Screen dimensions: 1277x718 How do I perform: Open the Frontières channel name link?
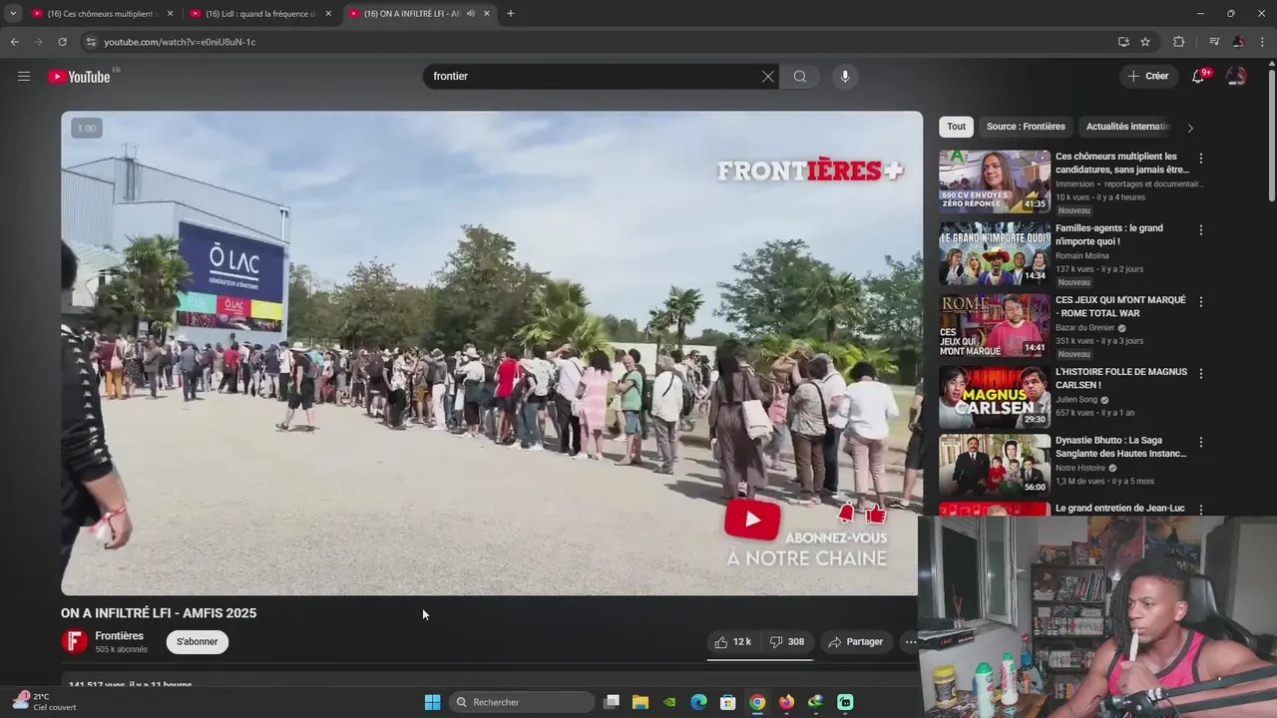pyautogui.click(x=120, y=636)
